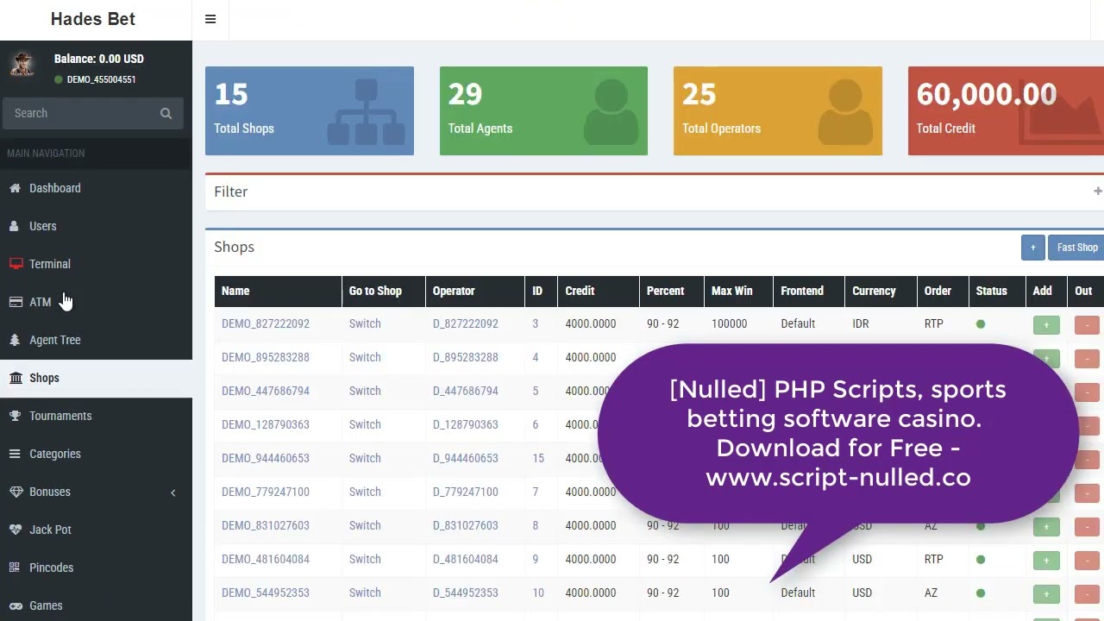
Task: Click the Tournaments trophy icon
Action: point(15,416)
